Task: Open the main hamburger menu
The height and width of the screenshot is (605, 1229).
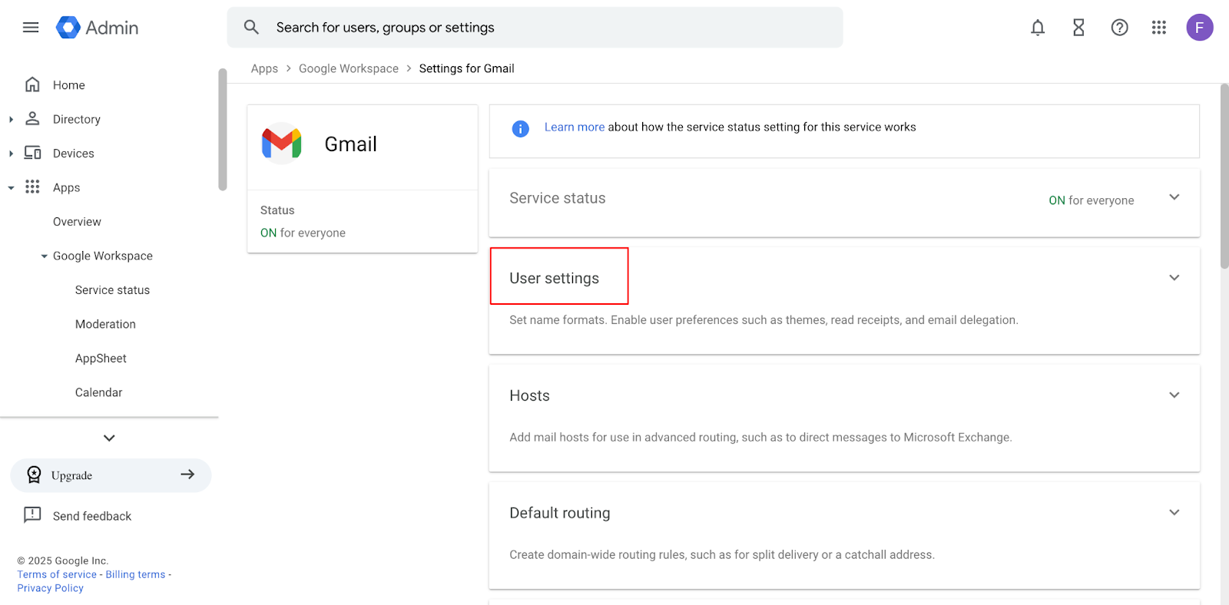Action: tap(31, 28)
